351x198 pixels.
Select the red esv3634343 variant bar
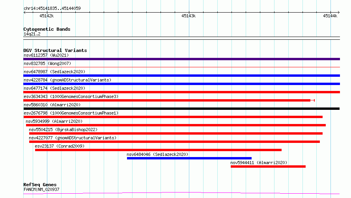tap(169, 100)
